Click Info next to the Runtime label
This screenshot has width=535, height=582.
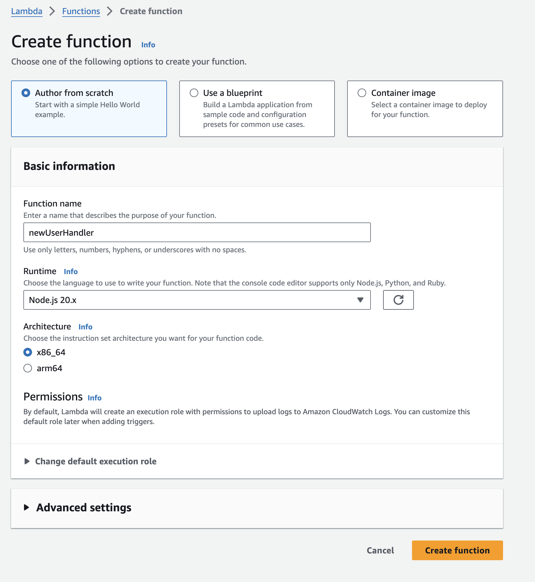point(70,271)
